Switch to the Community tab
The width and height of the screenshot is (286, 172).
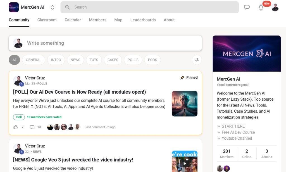(19, 20)
